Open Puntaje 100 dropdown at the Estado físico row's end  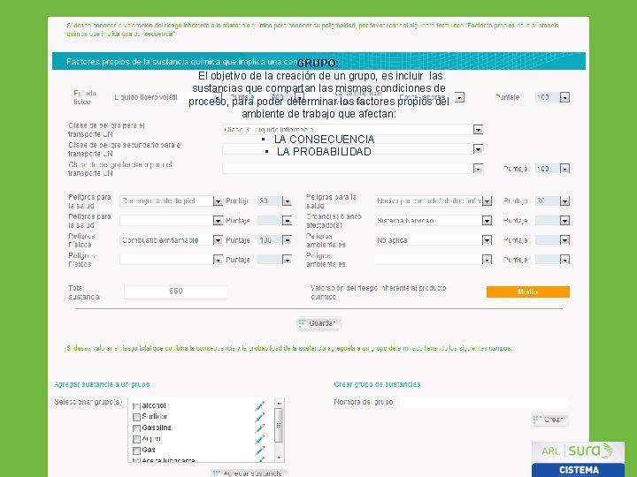click(564, 97)
